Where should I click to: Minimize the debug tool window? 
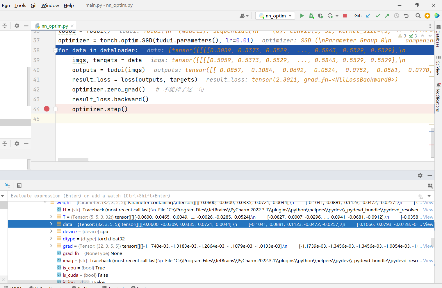click(x=430, y=175)
